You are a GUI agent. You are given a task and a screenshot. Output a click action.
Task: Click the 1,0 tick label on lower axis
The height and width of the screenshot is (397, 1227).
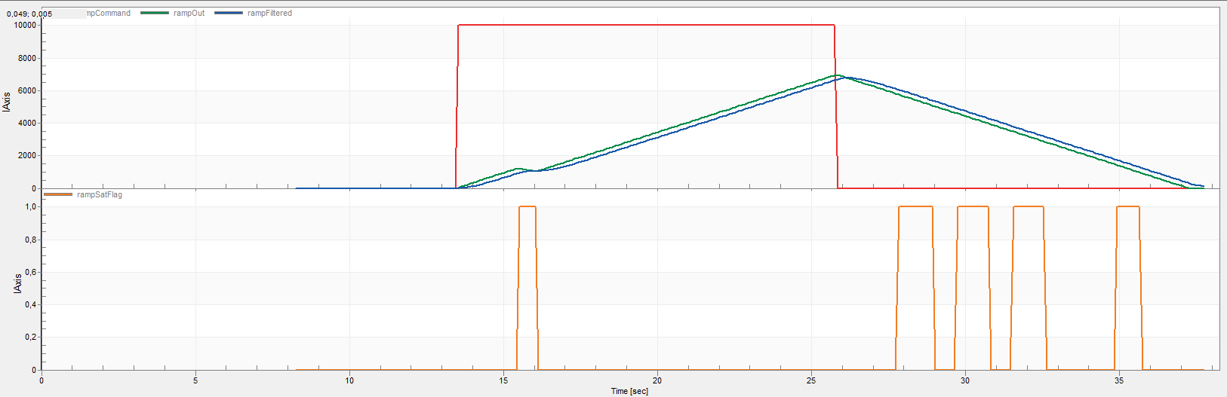click(x=31, y=206)
